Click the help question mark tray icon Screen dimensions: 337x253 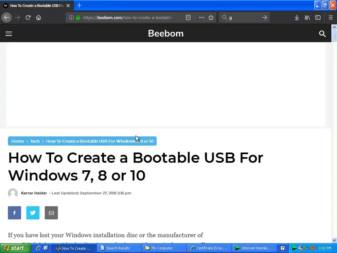coord(282,248)
